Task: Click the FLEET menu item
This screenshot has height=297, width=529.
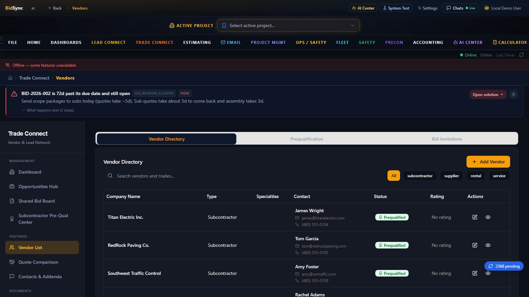Action: tap(343, 42)
